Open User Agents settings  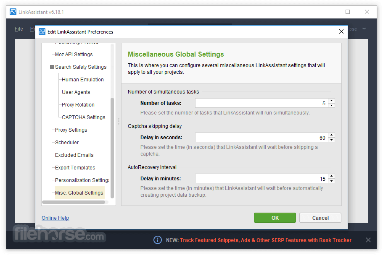pyautogui.click(x=76, y=92)
